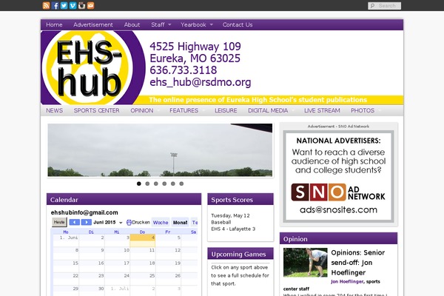Click the 'EHS 4 - Lafayette 3' score
The image size is (444, 296).
(x=233, y=229)
